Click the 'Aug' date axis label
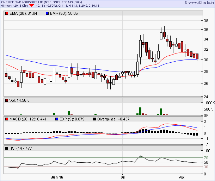The width and height of the screenshot is (215, 181). pyautogui.click(x=182, y=177)
